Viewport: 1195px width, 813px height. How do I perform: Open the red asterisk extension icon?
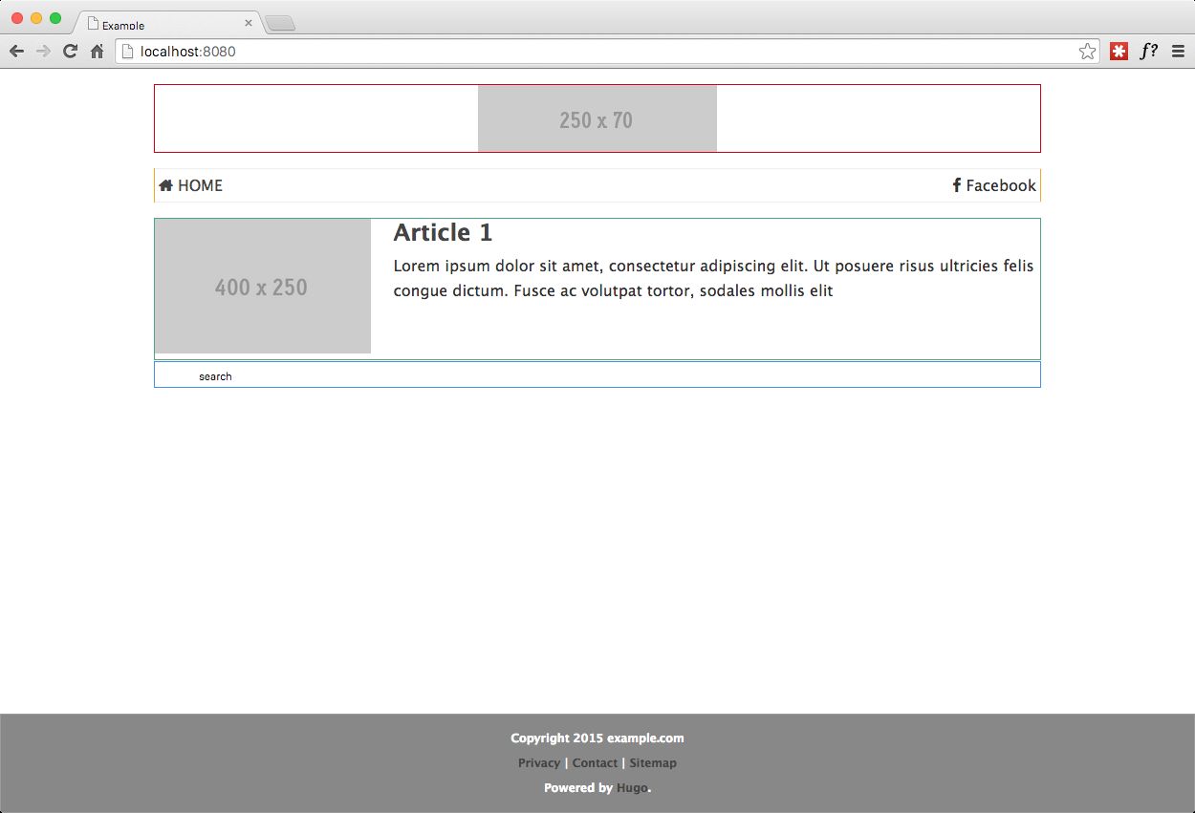point(1119,52)
